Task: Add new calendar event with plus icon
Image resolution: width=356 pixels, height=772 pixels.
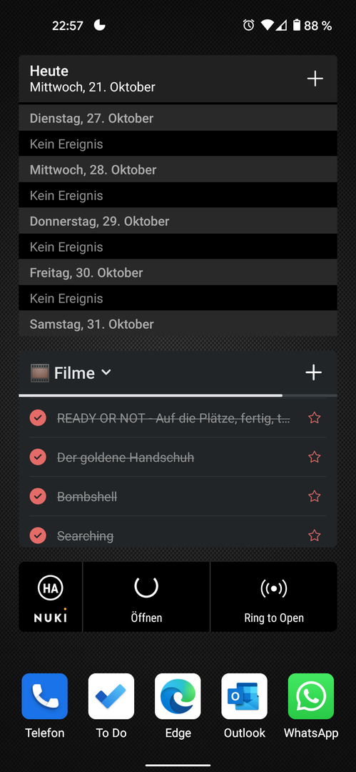Action: pos(315,79)
